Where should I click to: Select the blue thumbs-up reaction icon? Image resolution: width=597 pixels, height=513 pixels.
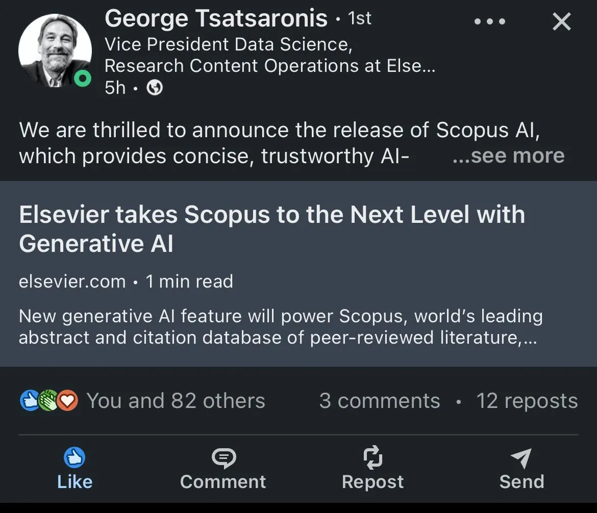[x=30, y=401]
